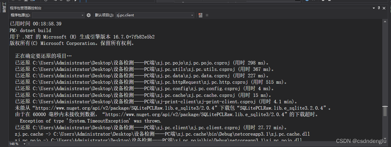Click the 60000 毫秒 download timeout line
This screenshot has width=391, height=147.
click(166, 114)
